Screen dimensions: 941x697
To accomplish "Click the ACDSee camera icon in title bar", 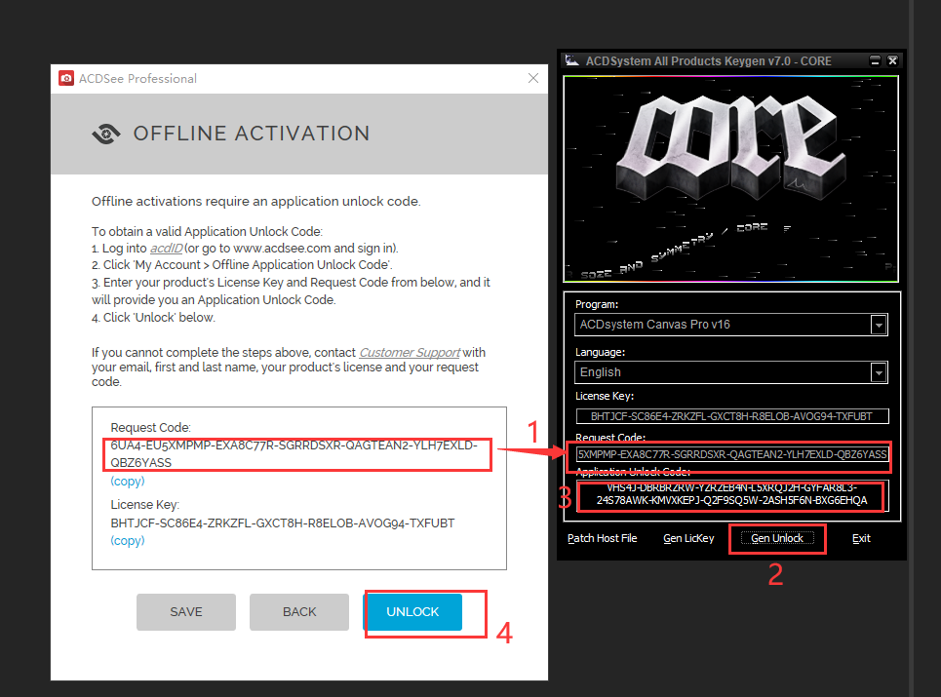I will 66,79.
